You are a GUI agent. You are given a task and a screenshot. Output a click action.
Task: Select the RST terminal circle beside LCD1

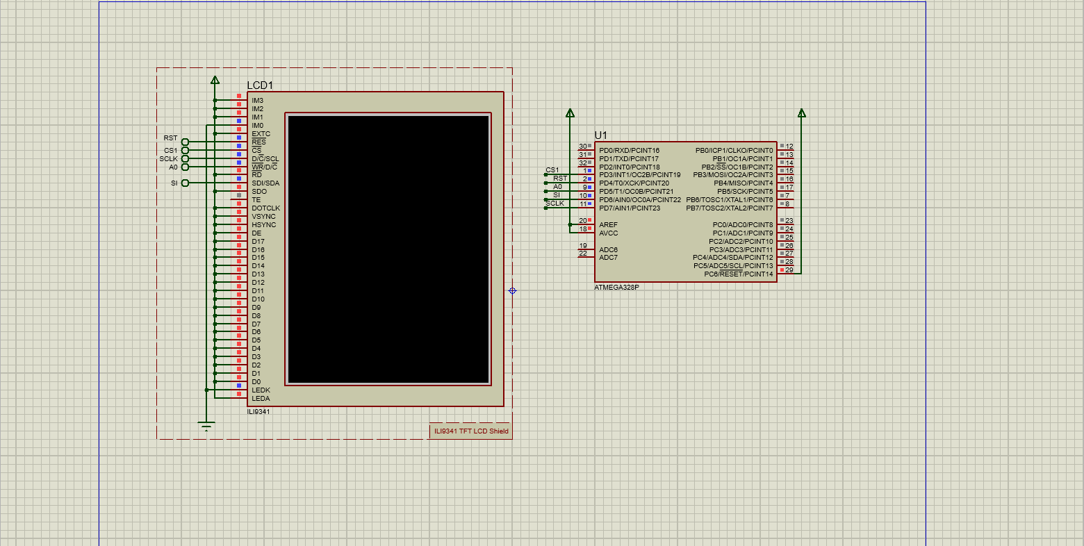click(x=185, y=142)
